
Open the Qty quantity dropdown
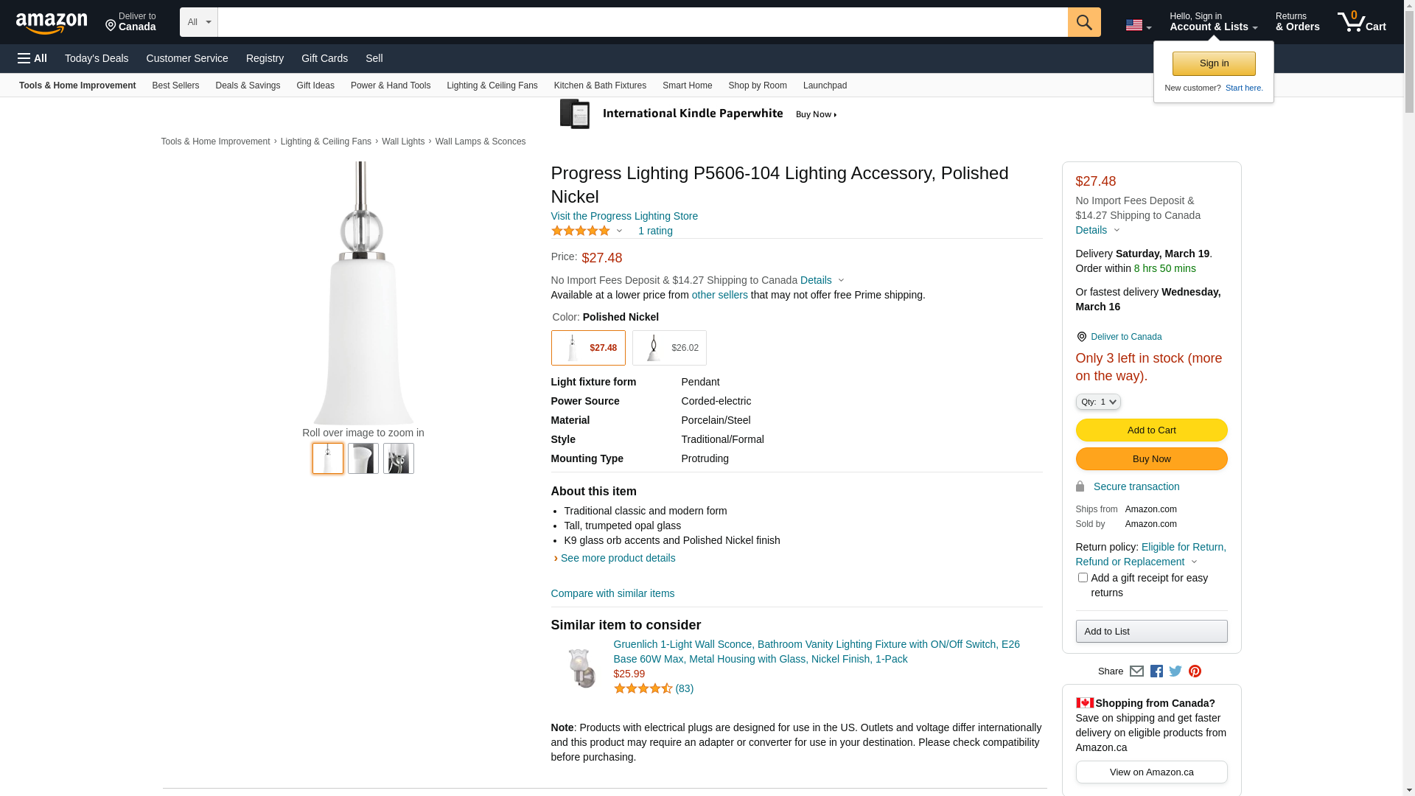pos(1097,402)
